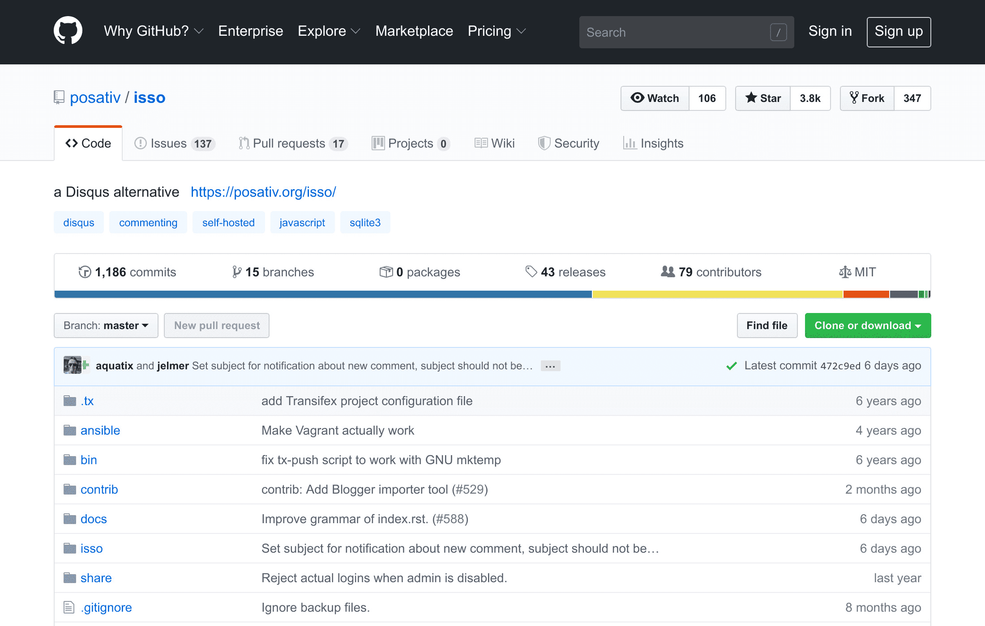The height and width of the screenshot is (626, 985).
Task: Open the 1,186 commits link
Action: click(127, 272)
